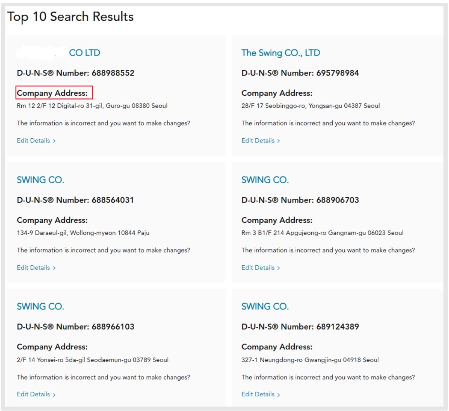The width and height of the screenshot is (449, 411).
Task: Select D-U-N-S Number 688966103 text
Action: [76, 327]
